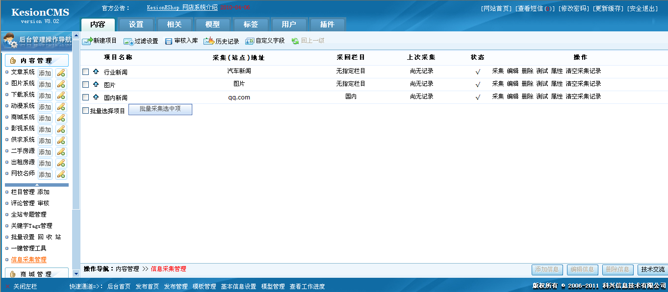Click the sidebar scrollbar down arrow
Image resolution: width=668 pixels, height=292 pixels.
point(76,273)
